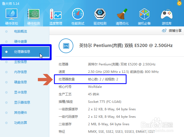Image resolution: width=184 pixels, height=137 pixels.
Task: Open 主板信息 in the sidebar
Action: (21, 62)
